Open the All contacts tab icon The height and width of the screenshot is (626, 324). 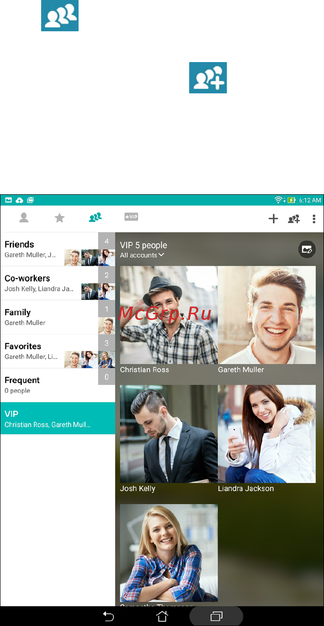point(24,218)
